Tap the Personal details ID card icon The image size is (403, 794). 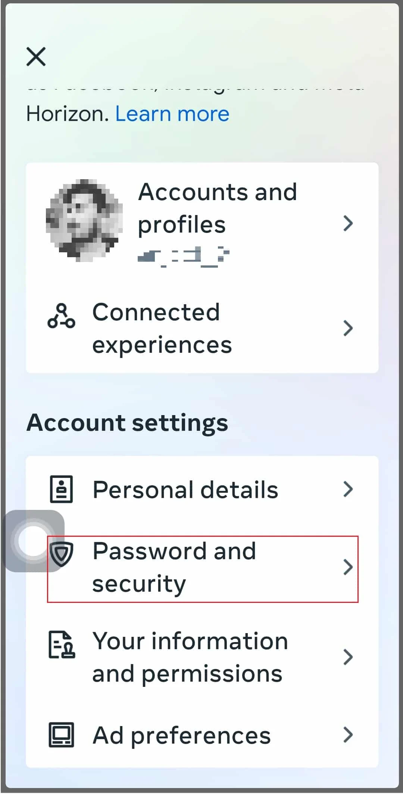point(61,489)
